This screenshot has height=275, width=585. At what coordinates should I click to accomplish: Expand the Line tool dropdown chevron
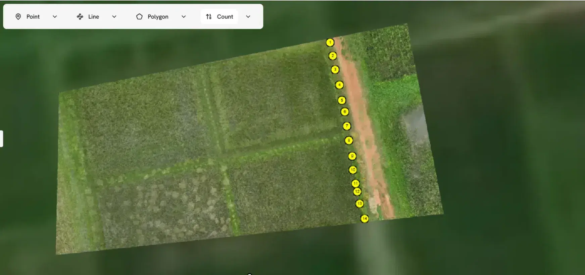coord(114,16)
